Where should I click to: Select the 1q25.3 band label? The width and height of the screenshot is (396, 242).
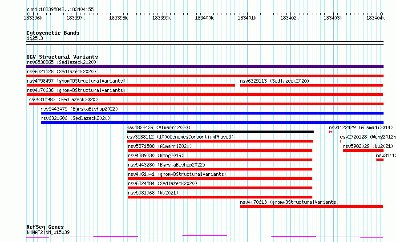35,38
